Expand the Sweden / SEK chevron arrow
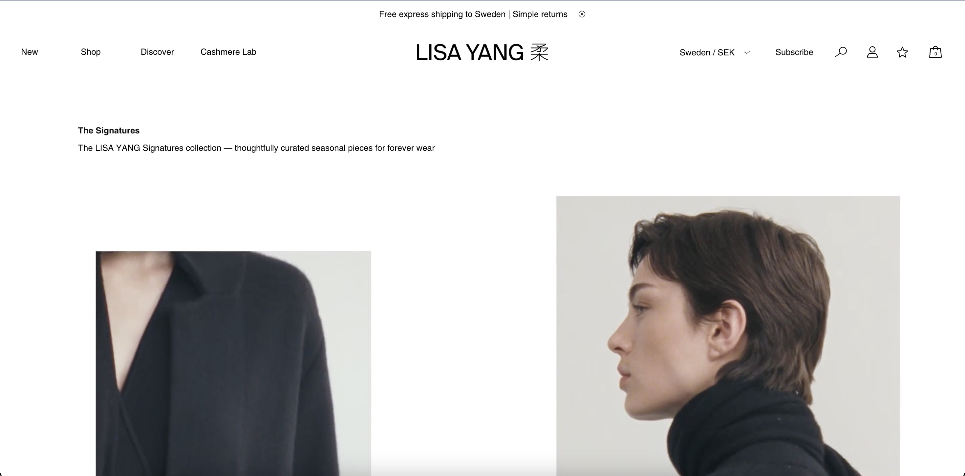Viewport: 965px width, 476px height. [x=747, y=52]
